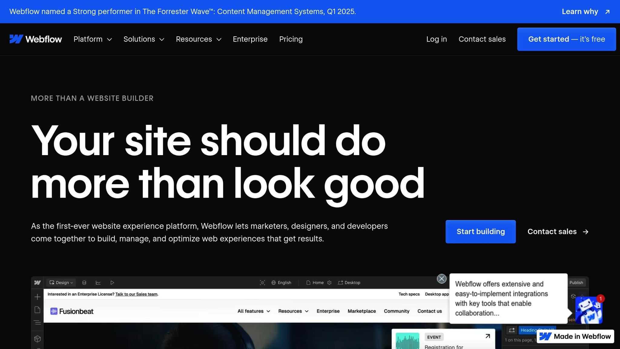The image size is (620, 349).
Task: Click Get started — it's free button
Action: click(566, 39)
